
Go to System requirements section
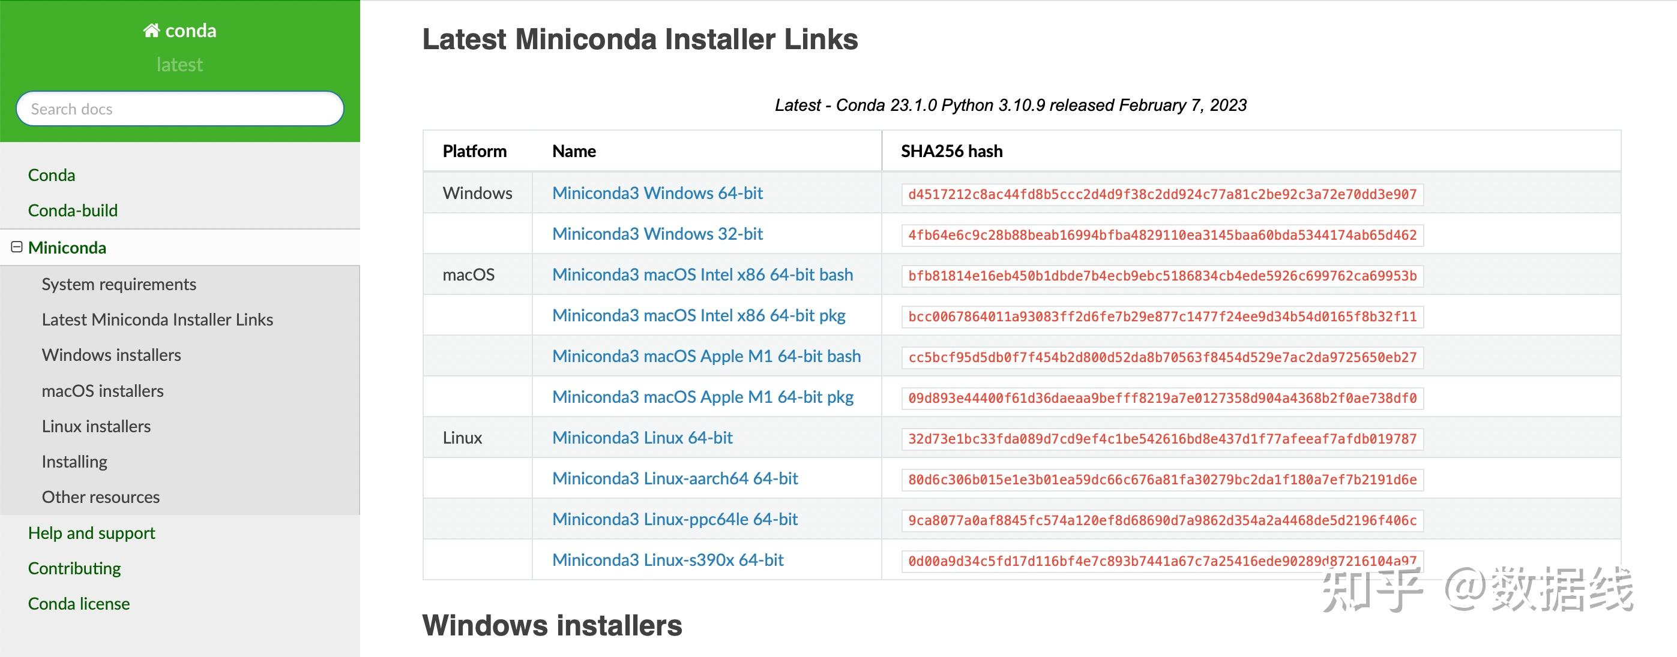(x=118, y=284)
